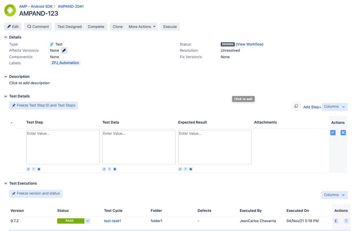This screenshot has width=352, height=231.
Task: Click the View Workflow link
Action: (249, 44)
